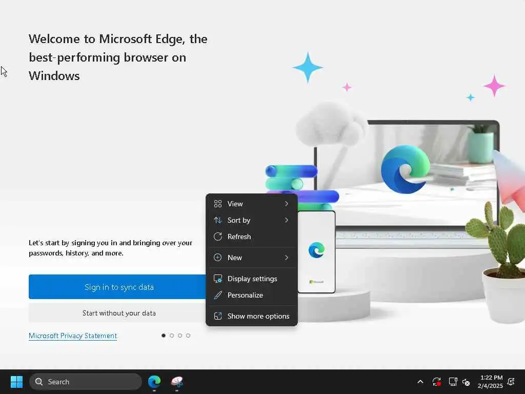Click the View grid icon
Viewport: 525px width, 394px height.
pos(217,204)
